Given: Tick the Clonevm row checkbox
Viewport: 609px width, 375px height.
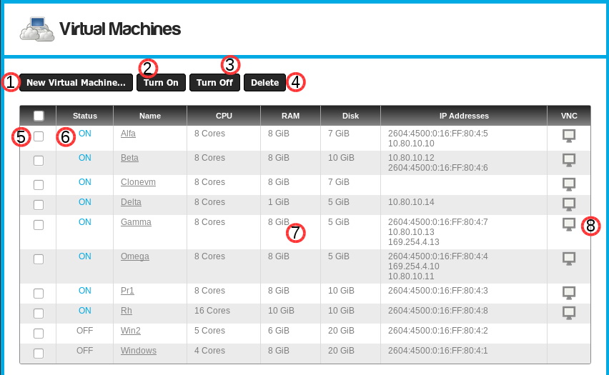Looking at the screenshot, I should tap(39, 185).
